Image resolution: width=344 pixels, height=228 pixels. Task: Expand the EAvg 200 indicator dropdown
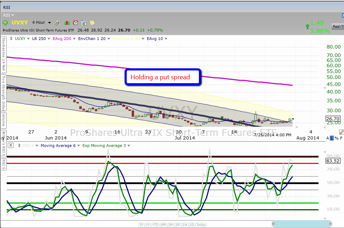62,39
